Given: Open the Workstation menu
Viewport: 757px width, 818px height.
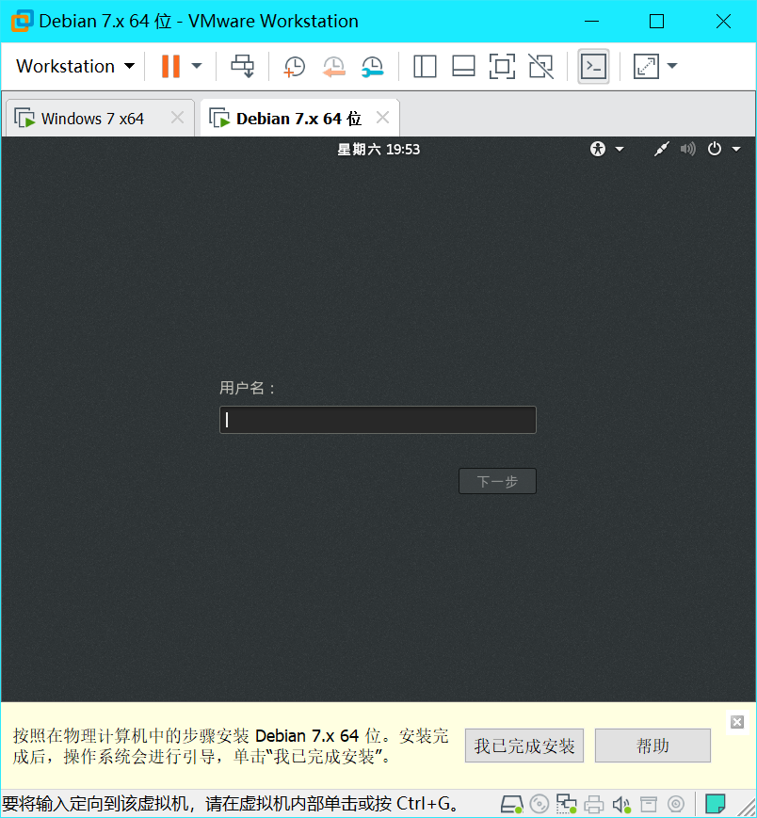Looking at the screenshot, I should click(x=73, y=66).
